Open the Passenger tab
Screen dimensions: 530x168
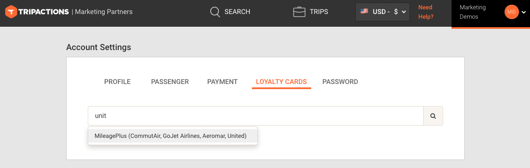(x=170, y=82)
